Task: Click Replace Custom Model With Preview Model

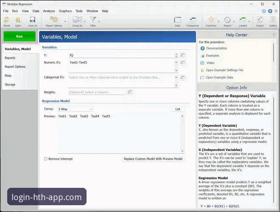Action: (x=153, y=159)
